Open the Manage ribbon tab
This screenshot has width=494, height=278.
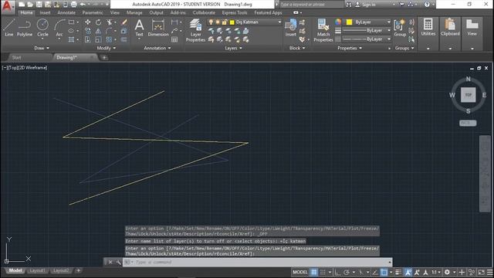(x=134, y=12)
